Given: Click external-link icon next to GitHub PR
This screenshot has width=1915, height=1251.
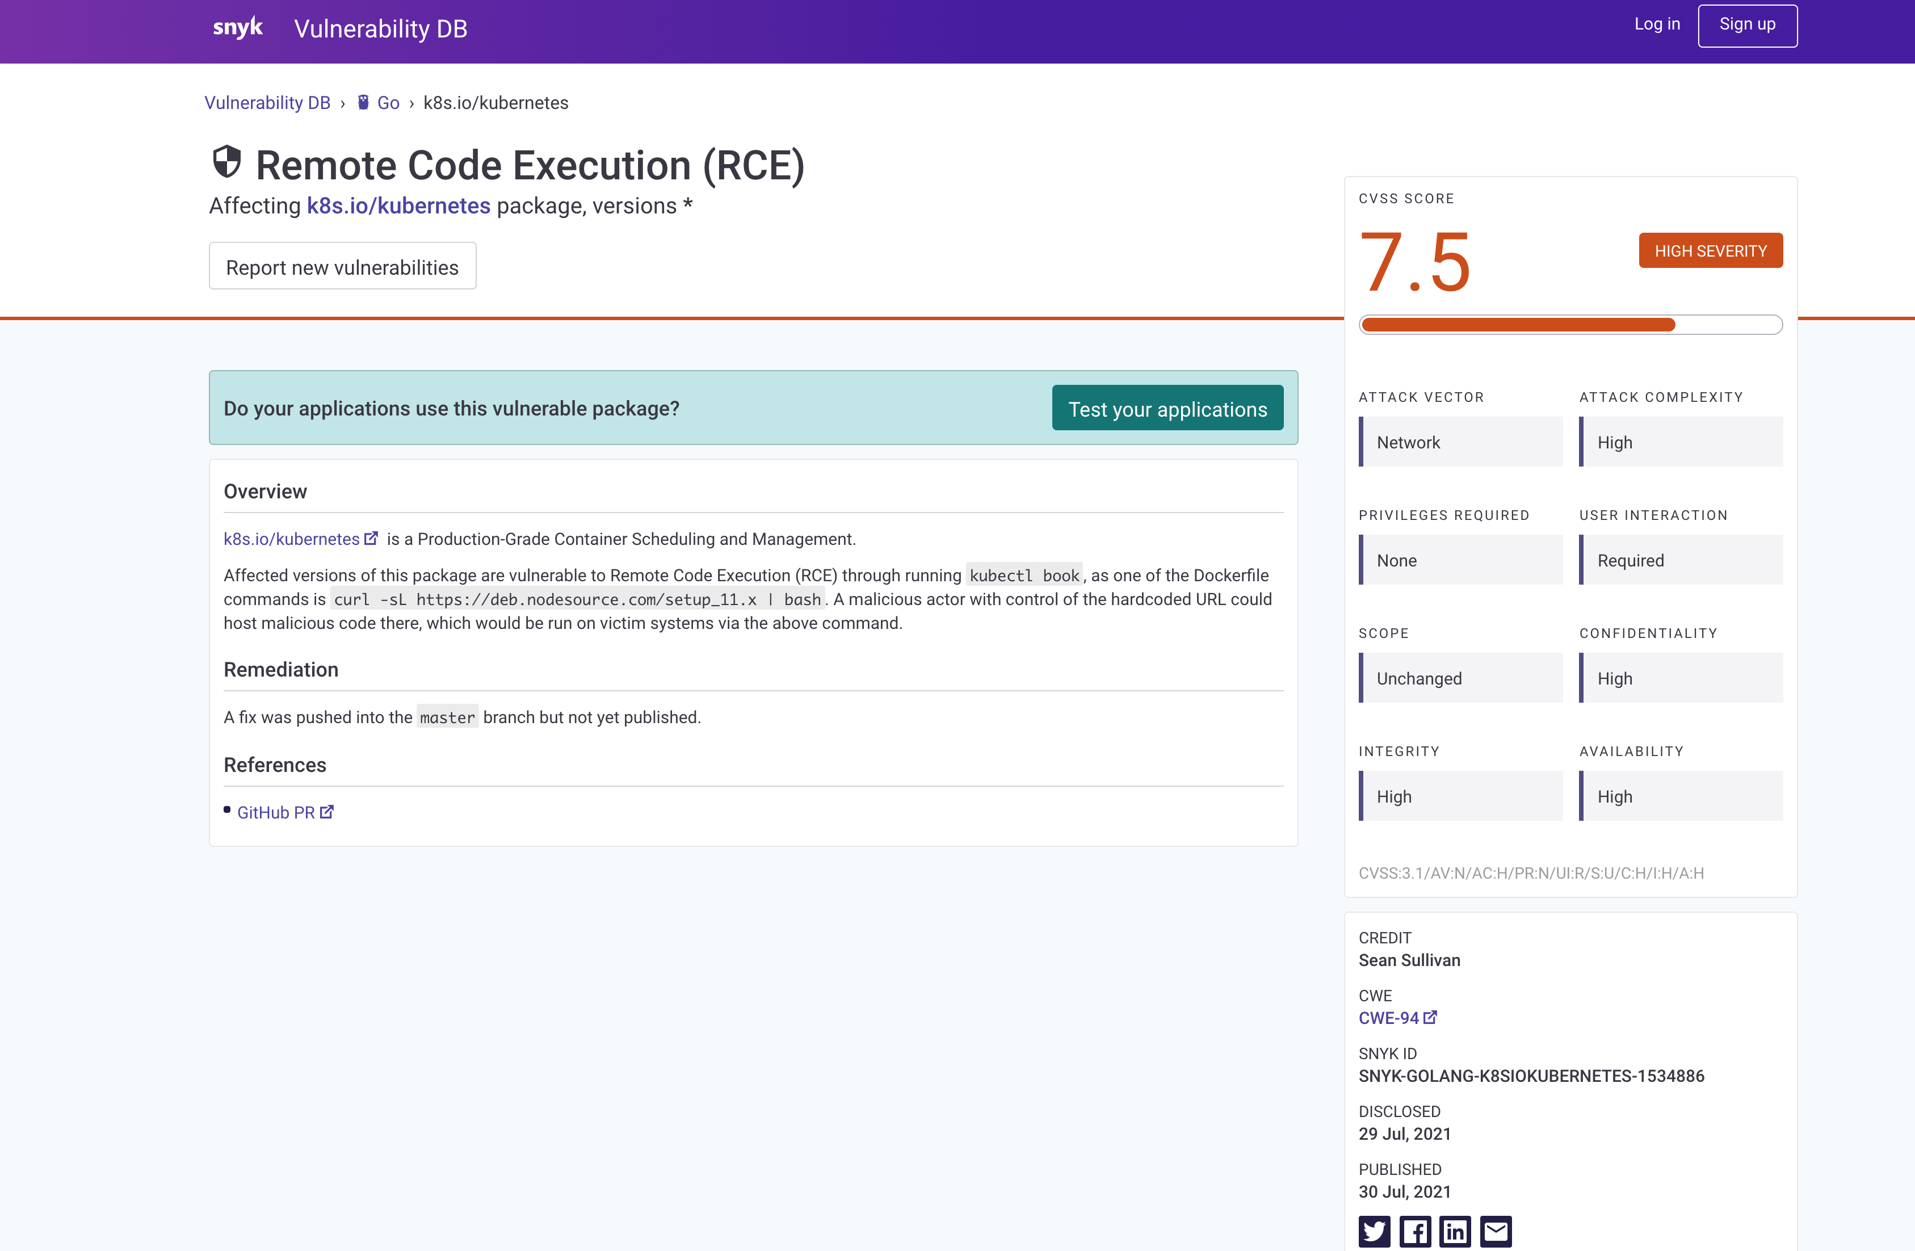Looking at the screenshot, I should pos(327,812).
